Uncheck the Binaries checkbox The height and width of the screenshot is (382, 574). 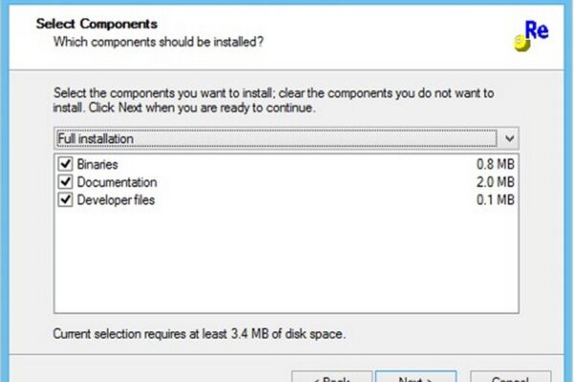point(65,164)
